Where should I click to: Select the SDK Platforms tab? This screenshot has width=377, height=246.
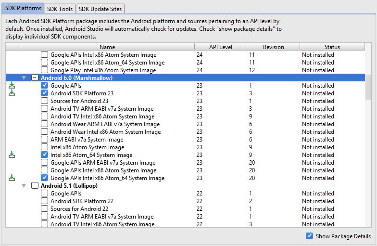coord(23,9)
